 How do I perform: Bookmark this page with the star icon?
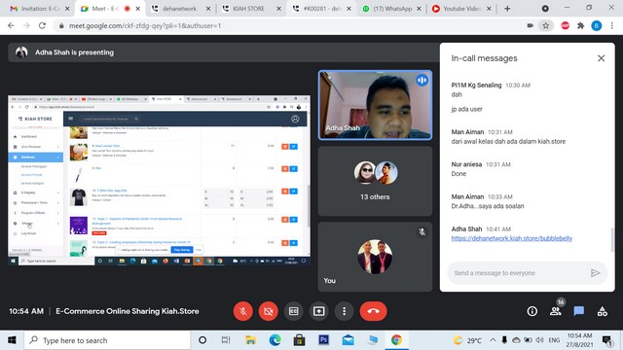(546, 26)
